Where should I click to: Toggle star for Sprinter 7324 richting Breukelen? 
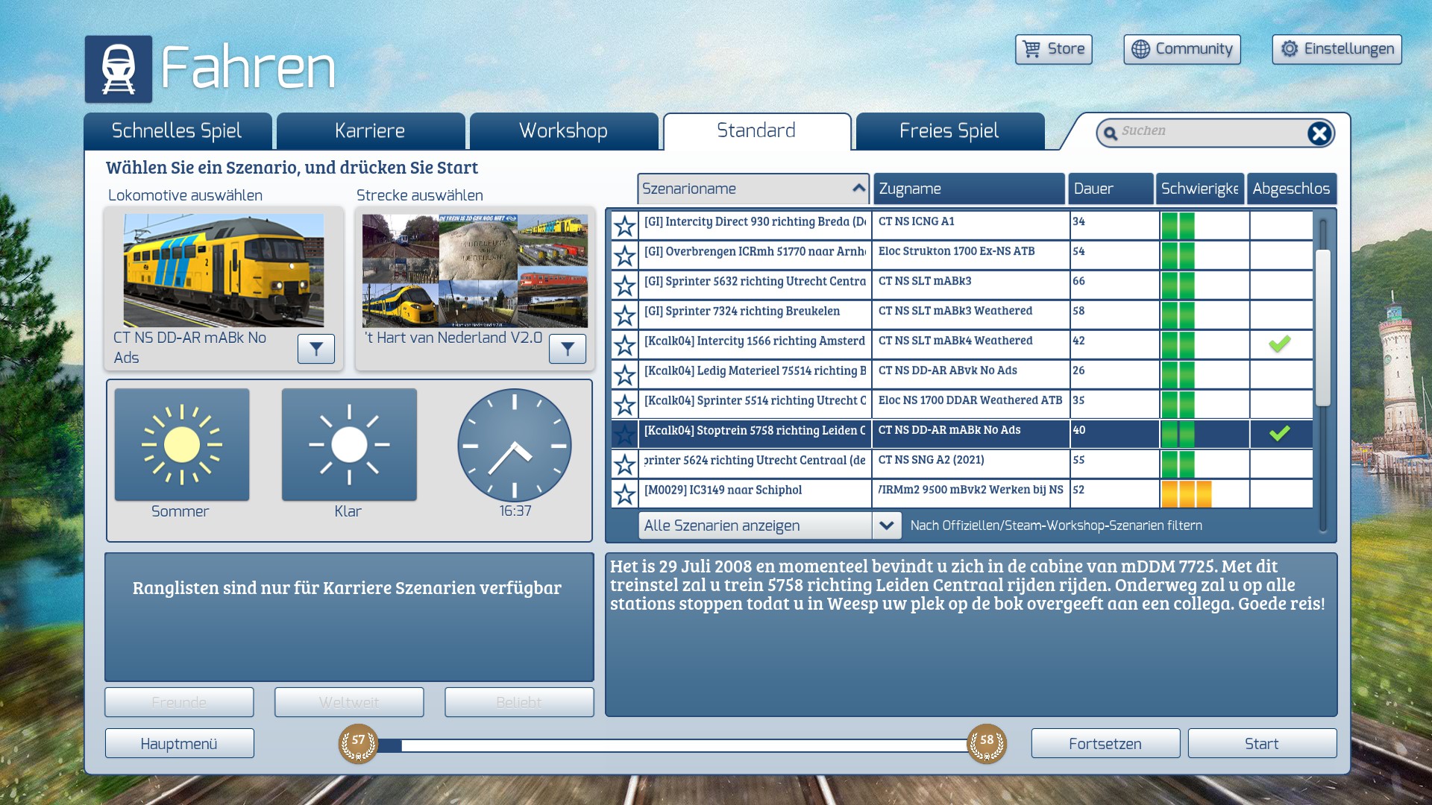[x=624, y=315]
